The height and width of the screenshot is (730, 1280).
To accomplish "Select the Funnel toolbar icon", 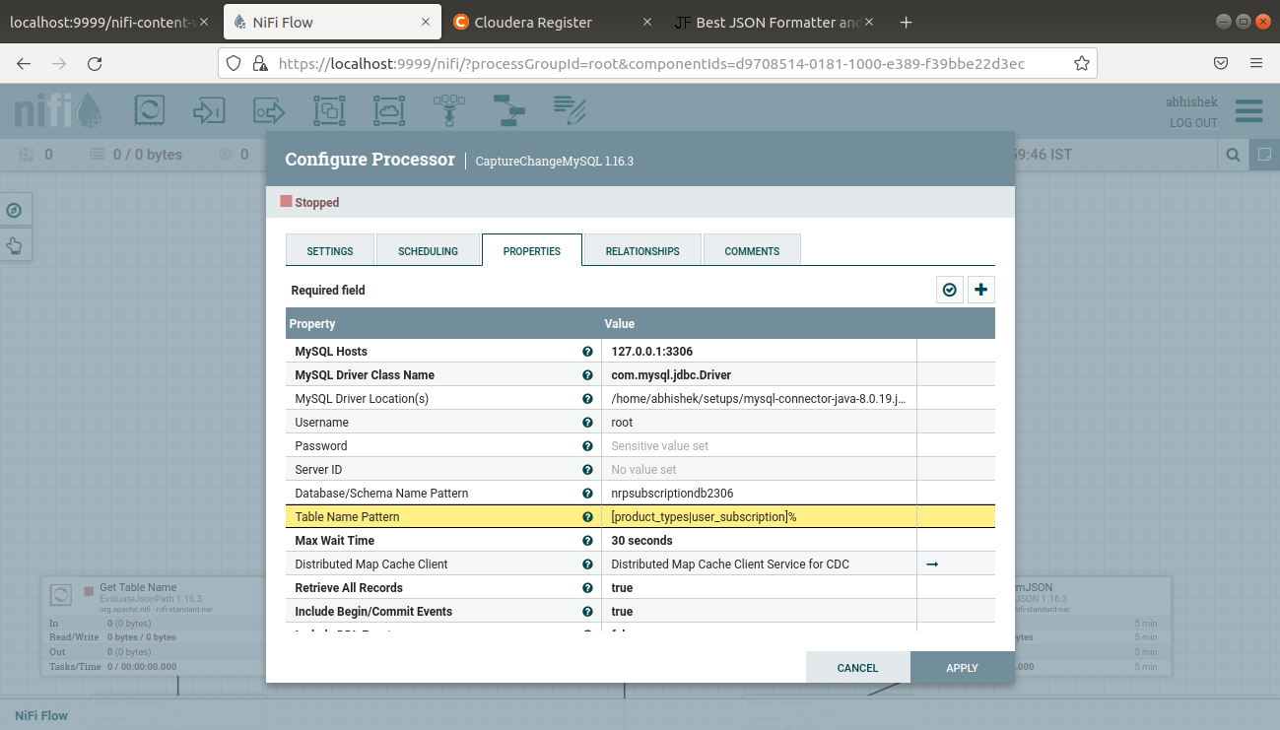I will 448,110.
